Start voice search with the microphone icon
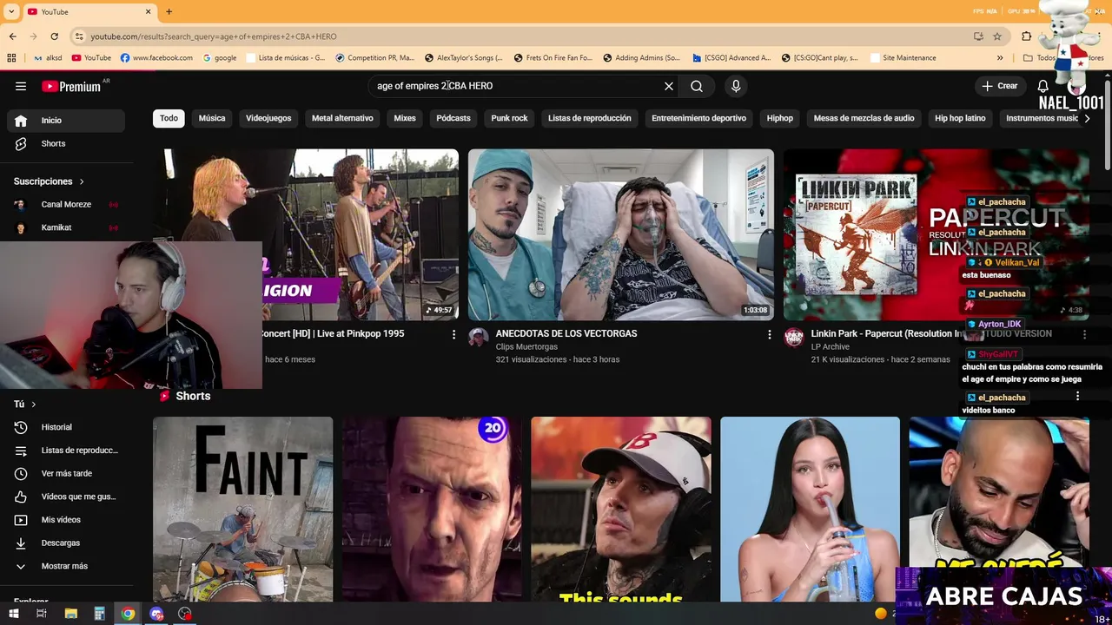 [736, 86]
